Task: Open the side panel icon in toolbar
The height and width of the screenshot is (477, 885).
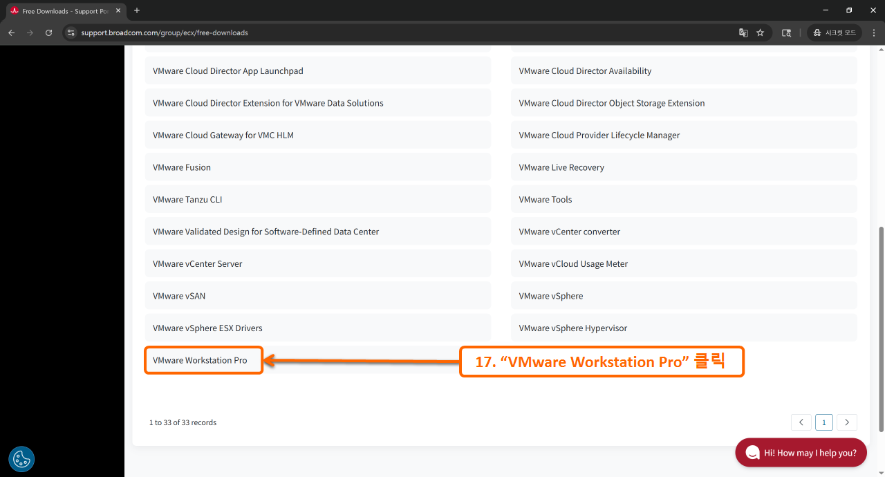Action: click(x=786, y=32)
